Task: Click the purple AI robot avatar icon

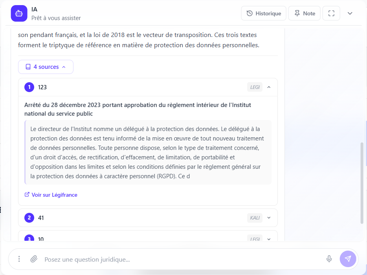Action: click(18, 13)
